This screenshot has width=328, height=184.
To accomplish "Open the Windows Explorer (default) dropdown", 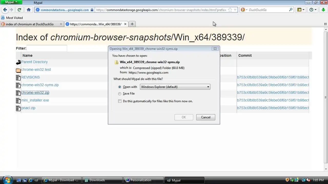I will [x=175, y=87].
